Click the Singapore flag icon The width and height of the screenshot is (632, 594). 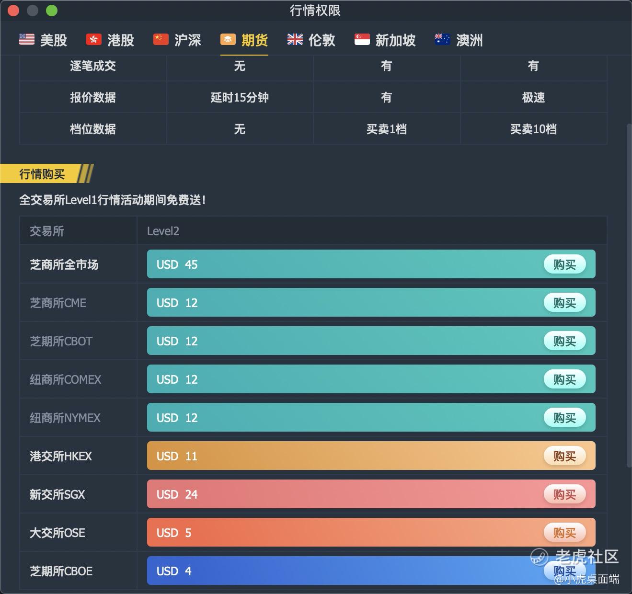click(x=362, y=39)
